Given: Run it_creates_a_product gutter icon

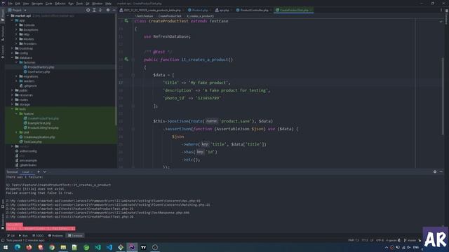Looking at the screenshot, I should click(126, 59).
